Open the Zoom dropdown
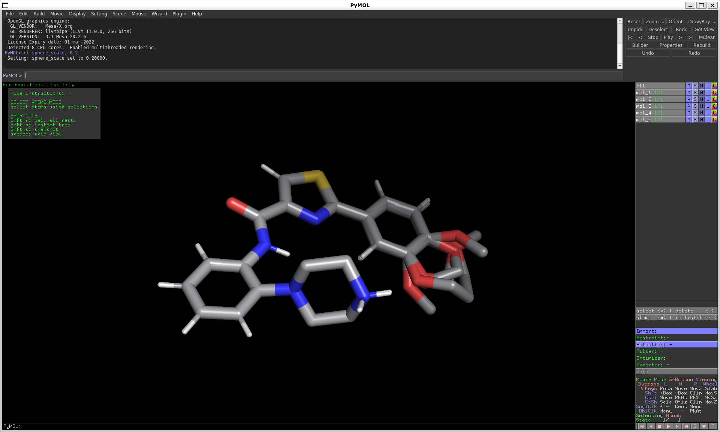 pyautogui.click(x=655, y=22)
